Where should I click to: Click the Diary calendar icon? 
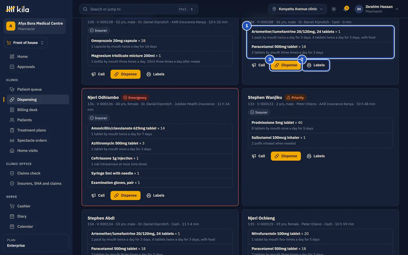(x=12, y=216)
